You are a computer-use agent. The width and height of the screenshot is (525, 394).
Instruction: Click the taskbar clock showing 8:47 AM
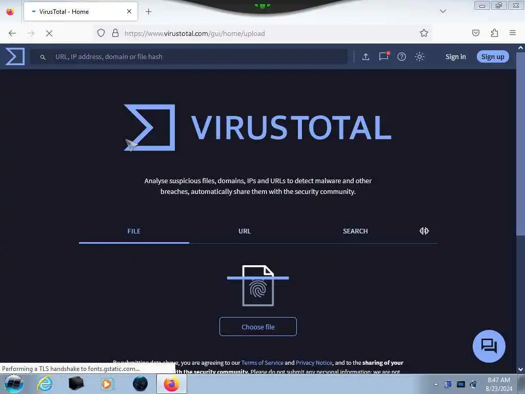[499, 384]
